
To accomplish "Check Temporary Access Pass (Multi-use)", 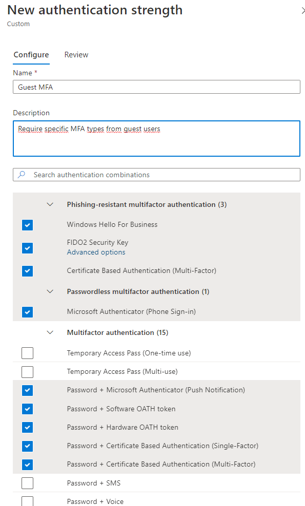I will click(x=28, y=372).
